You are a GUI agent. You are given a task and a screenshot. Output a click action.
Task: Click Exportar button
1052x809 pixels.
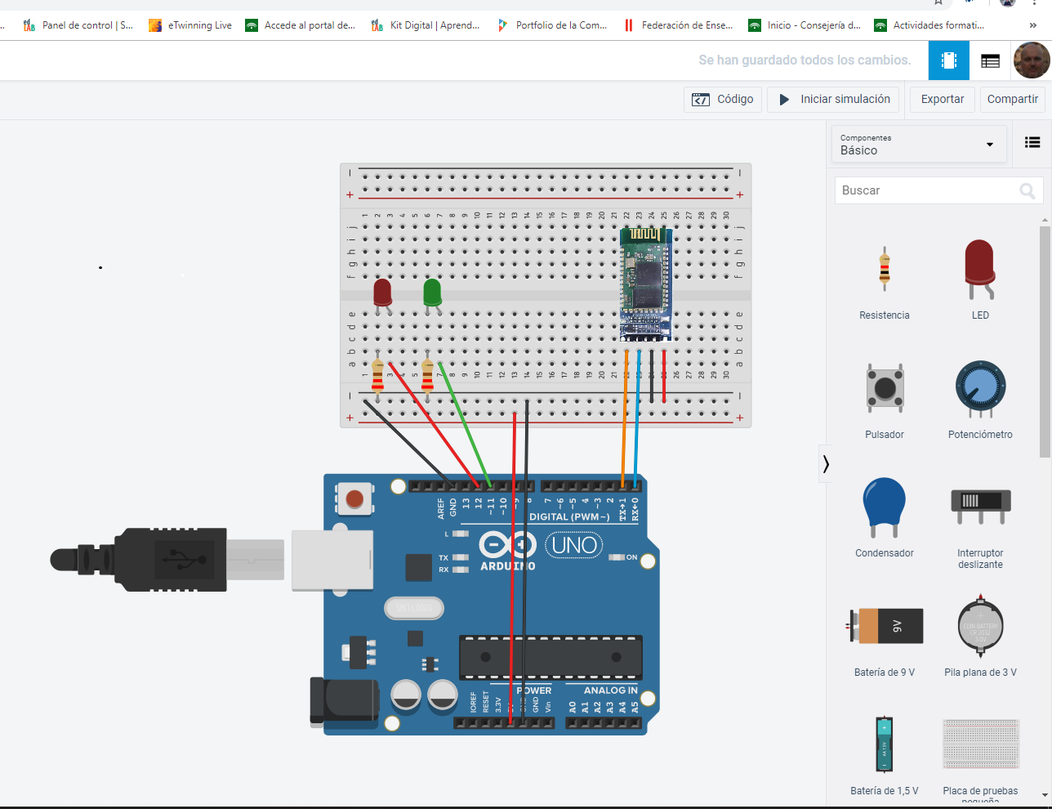click(x=943, y=100)
